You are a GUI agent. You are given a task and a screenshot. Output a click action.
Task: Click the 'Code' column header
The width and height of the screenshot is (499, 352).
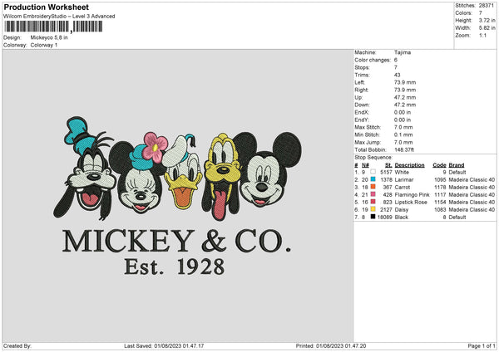coord(439,165)
